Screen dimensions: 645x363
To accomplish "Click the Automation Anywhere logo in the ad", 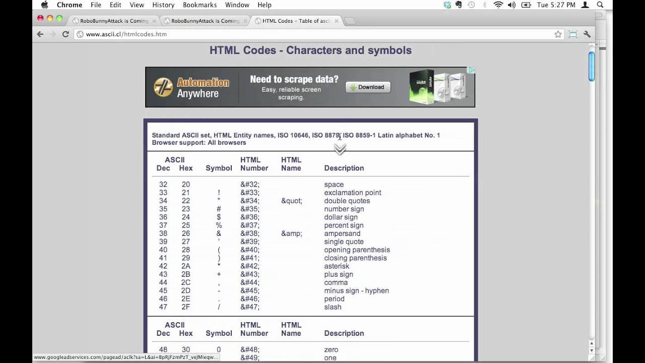I will 191,87.
